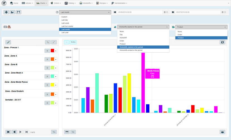Toggle visibility of Zona - Zona Enotork
The height and width of the screenshot is (140, 231).
[47, 94]
